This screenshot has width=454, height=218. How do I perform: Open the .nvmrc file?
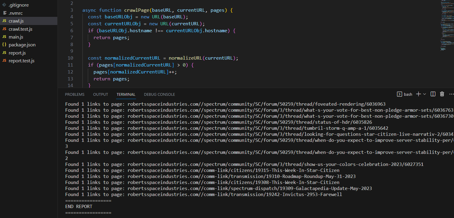click(x=15, y=13)
